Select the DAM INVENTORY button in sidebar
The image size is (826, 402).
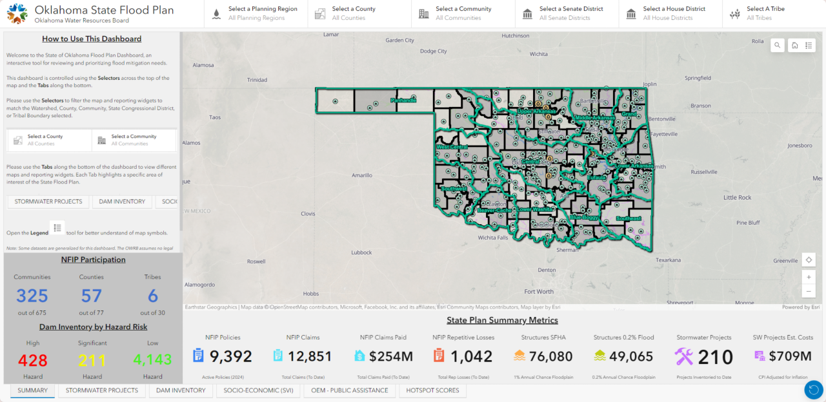pyautogui.click(x=121, y=202)
